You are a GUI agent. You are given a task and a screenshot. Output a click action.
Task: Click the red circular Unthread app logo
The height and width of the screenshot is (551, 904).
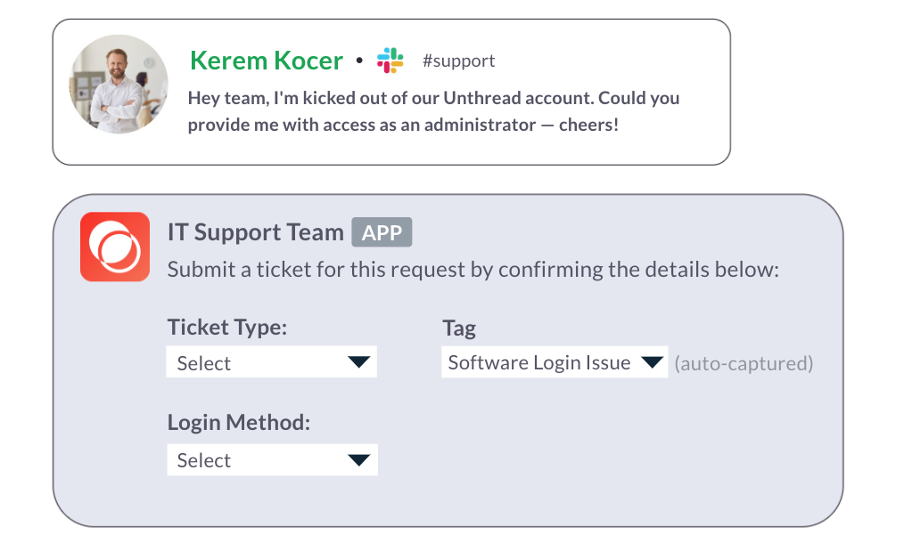coord(115,247)
